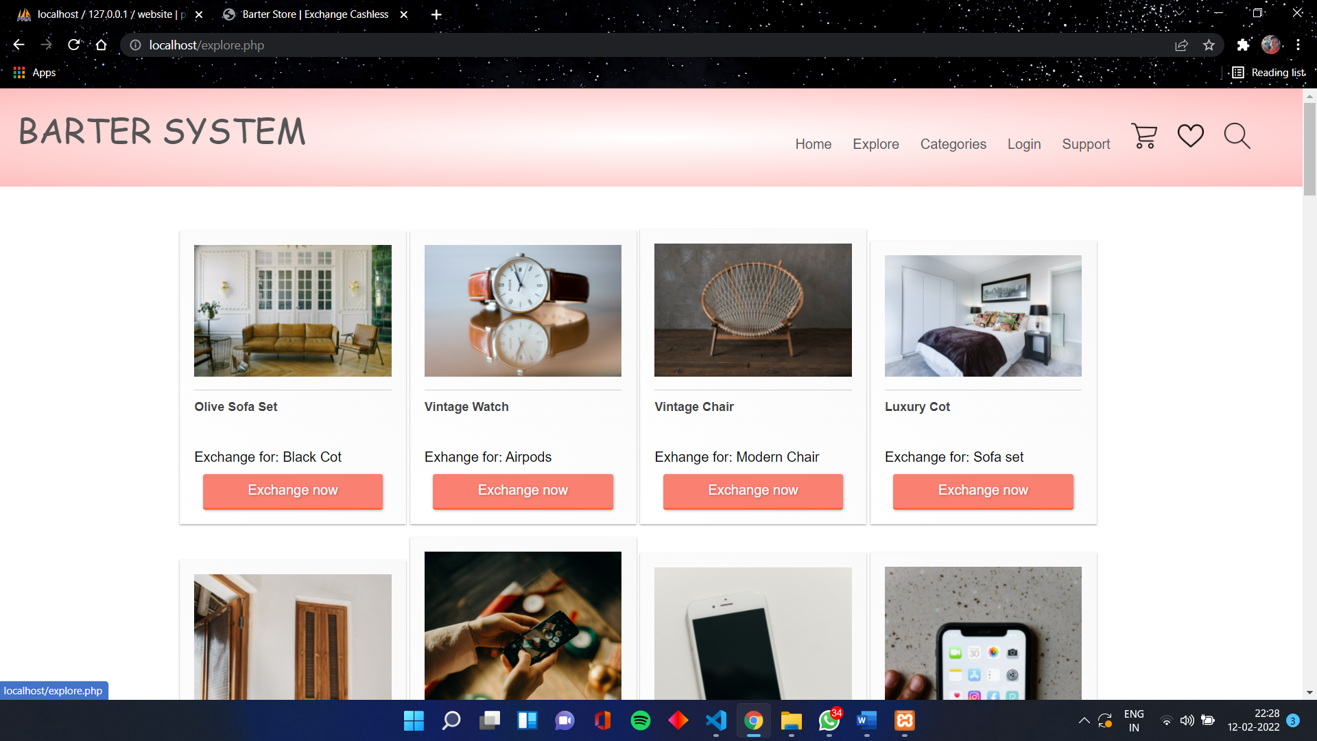
Task: Open the shopping cart icon
Action: click(x=1143, y=136)
